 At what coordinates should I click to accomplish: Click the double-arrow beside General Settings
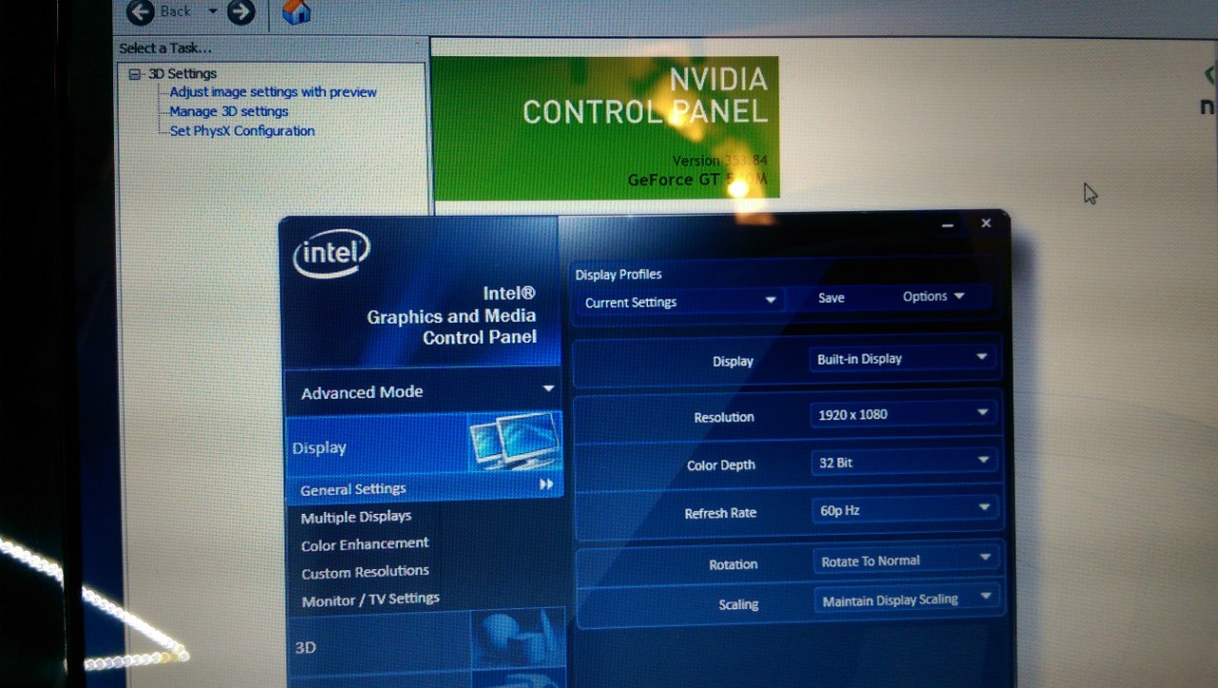coord(546,485)
